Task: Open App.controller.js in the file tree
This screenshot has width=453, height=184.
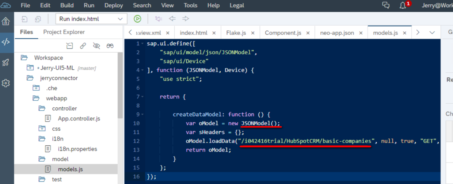Action: coord(79,119)
